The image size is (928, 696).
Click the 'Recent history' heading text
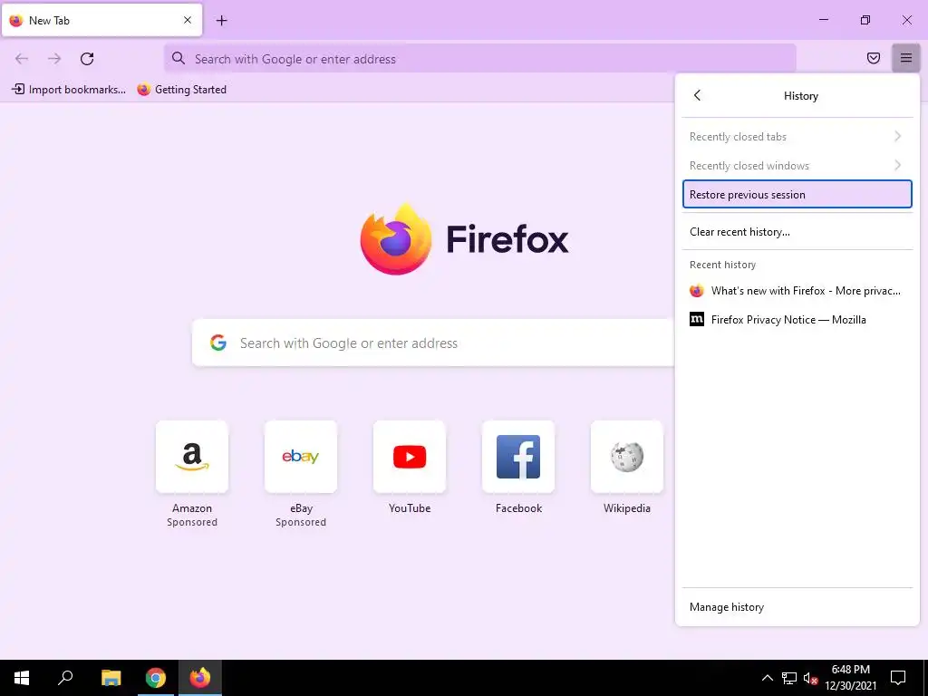click(x=722, y=265)
